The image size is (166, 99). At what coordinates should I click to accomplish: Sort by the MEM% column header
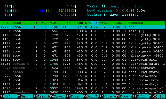pyautogui.click(x=104, y=23)
